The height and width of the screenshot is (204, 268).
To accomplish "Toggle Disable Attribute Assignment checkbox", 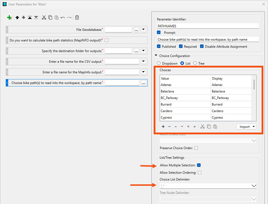I will [202, 46].
